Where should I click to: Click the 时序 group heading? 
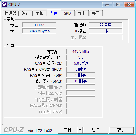tap(10, 46)
